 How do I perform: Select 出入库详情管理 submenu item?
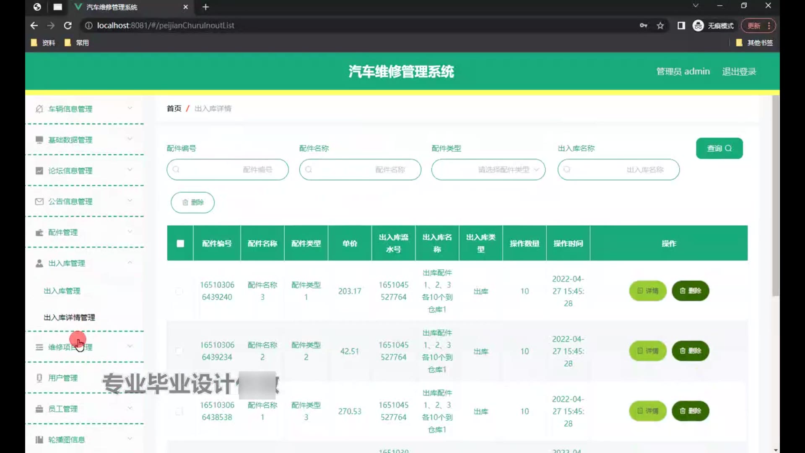coord(69,318)
